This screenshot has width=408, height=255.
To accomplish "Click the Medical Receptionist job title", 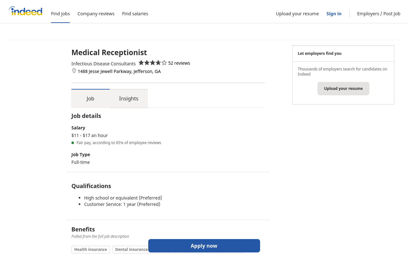I will click(109, 52).
